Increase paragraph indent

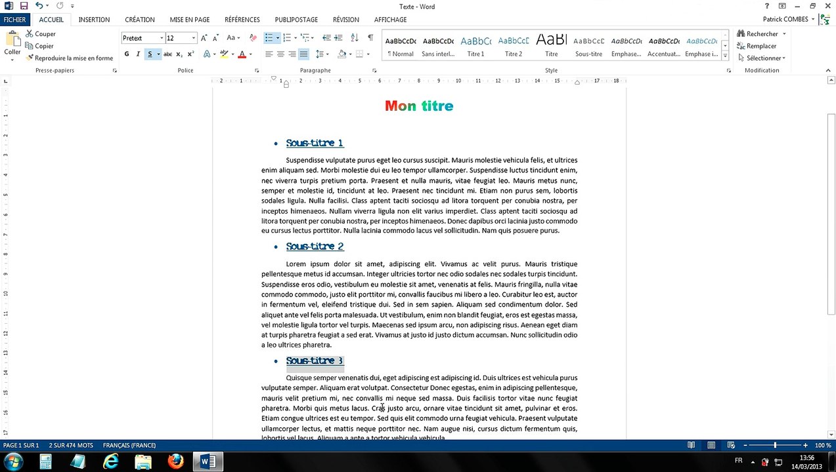(338, 37)
